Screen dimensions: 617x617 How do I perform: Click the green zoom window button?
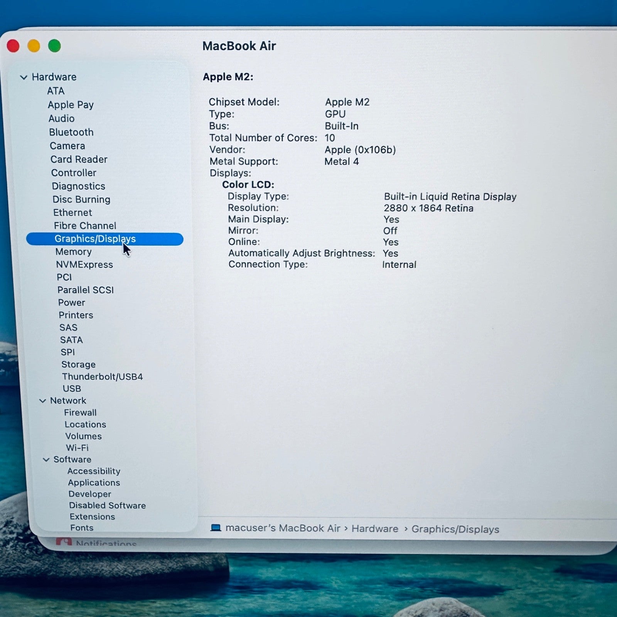pyautogui.click(x=54, y=46)
